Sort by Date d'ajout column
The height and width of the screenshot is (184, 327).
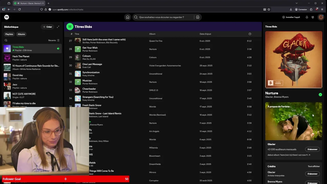coord(205,34)
